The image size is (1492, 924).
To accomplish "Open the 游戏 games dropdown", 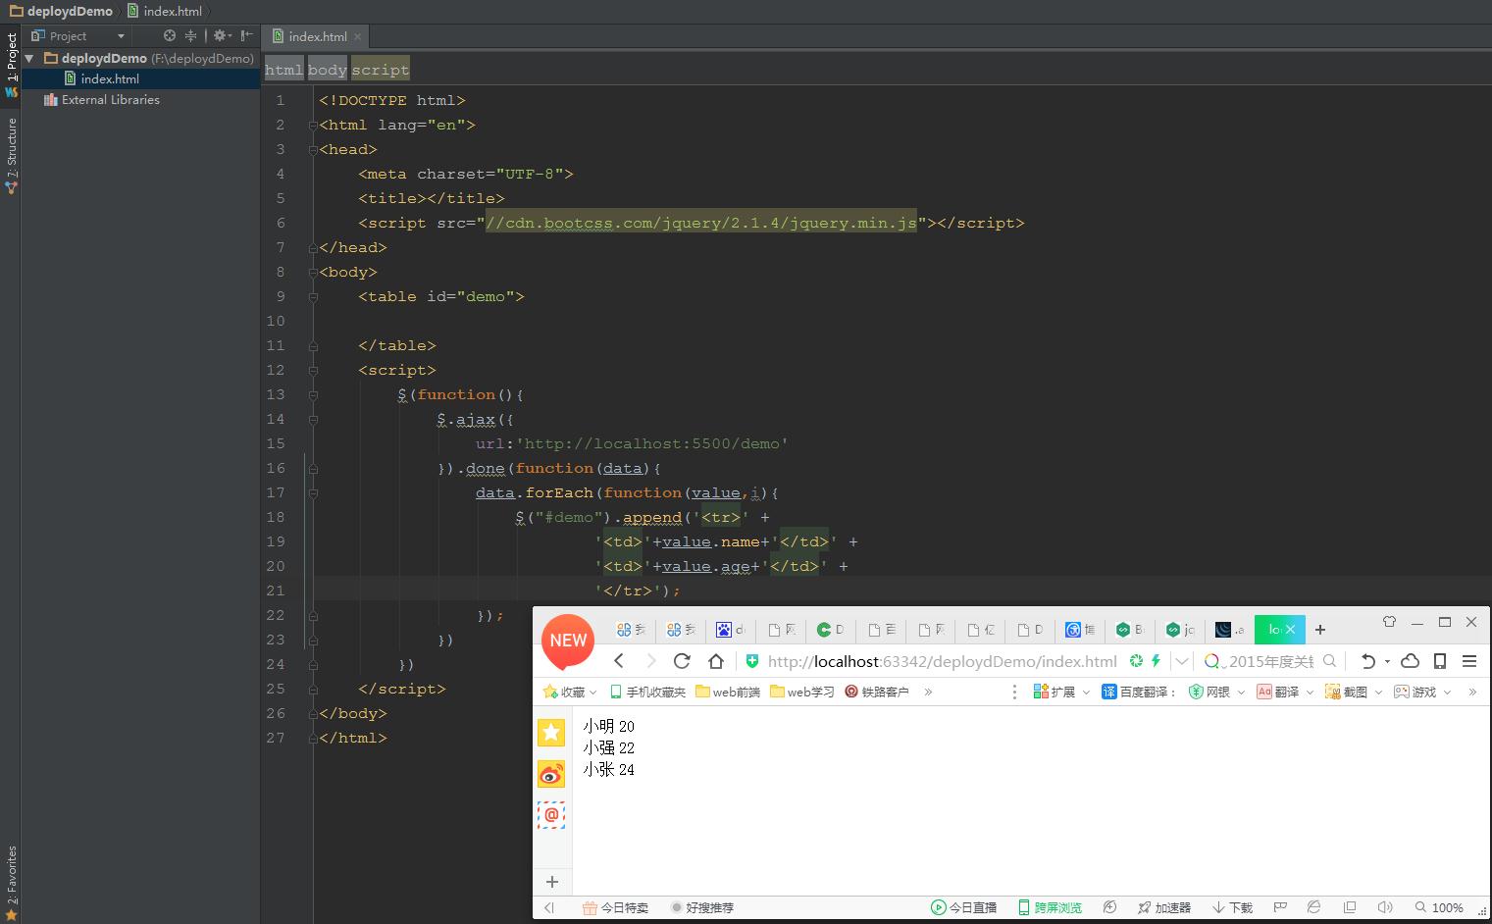I will tap(1422, 692).
